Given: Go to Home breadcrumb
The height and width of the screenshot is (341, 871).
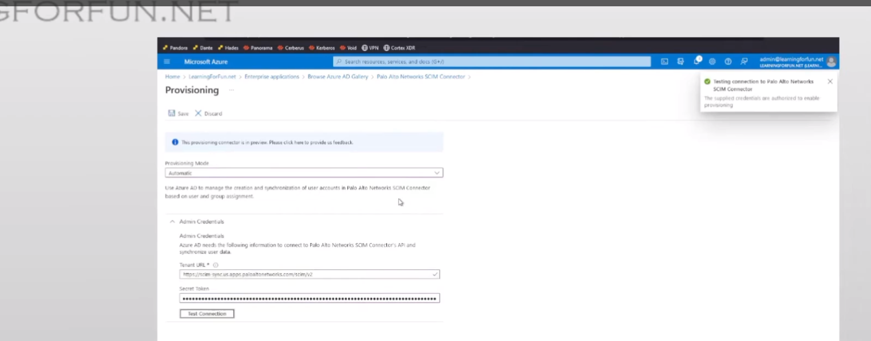Looking at the screenshot, I should tap(172, 77).
